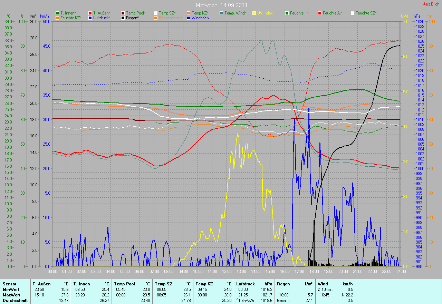Click the orange Feuchte KZ legend swatch
The image size is (442, 304).
click(x=57, y=18)
